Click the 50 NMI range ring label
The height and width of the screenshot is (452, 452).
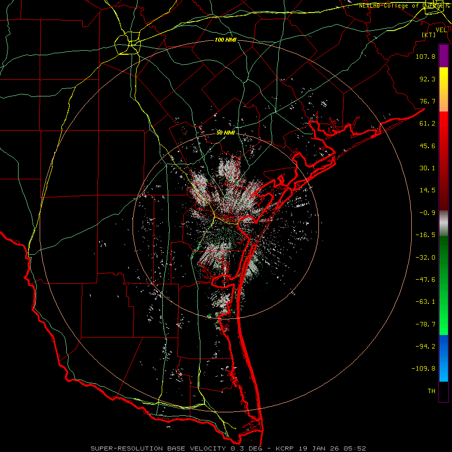[225, 133]
